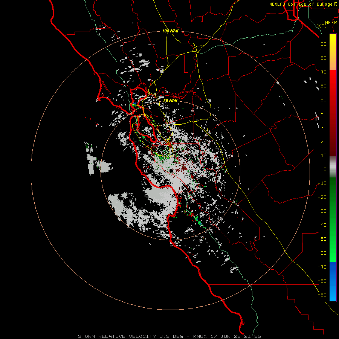Click the NEXR label above the scale

[331, 23]
